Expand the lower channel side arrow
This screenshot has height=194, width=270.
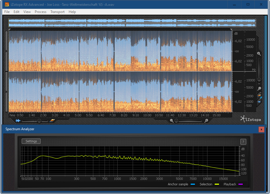(7, 92)
